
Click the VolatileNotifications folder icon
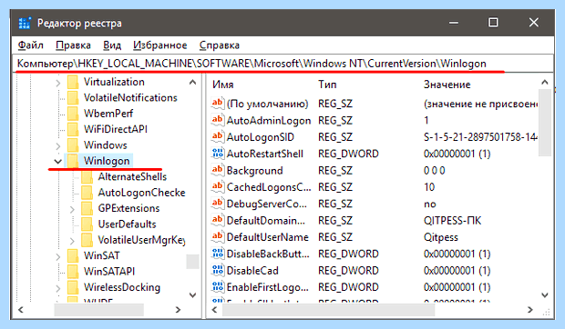[x=73, y=97]
